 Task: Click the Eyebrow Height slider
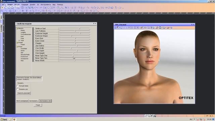(x=75, y=33)
